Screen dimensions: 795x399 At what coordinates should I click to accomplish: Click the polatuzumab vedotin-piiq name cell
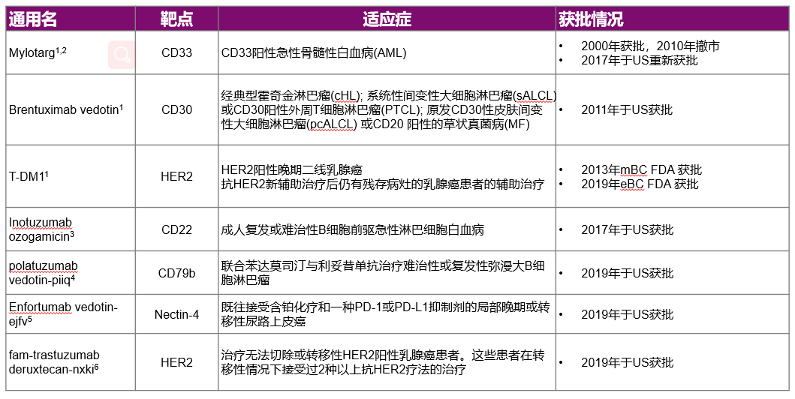(x=71, y=273)
